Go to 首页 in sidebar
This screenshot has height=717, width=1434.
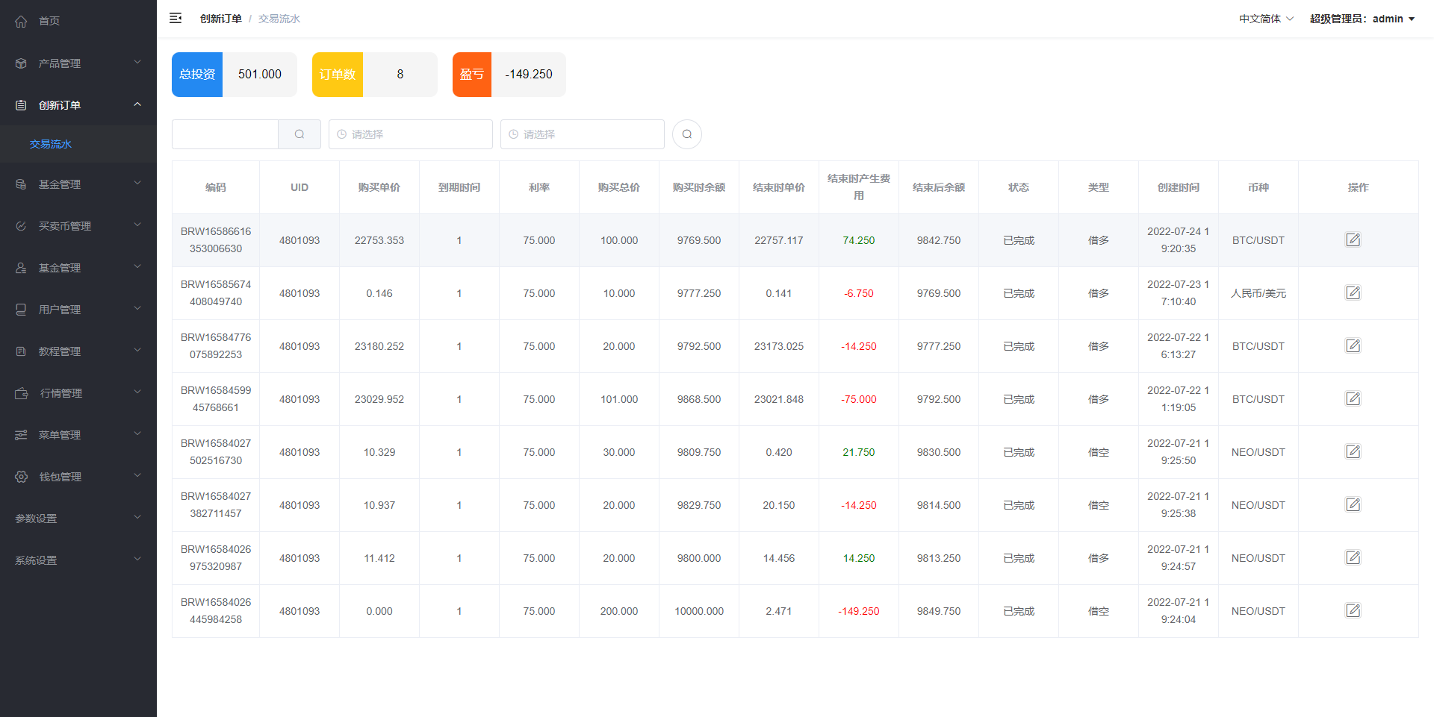(x=49, y=22)
